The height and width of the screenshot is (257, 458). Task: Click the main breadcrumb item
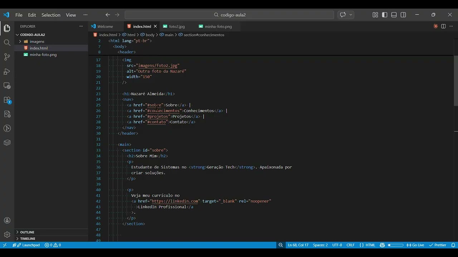click(x=169, y=35)
